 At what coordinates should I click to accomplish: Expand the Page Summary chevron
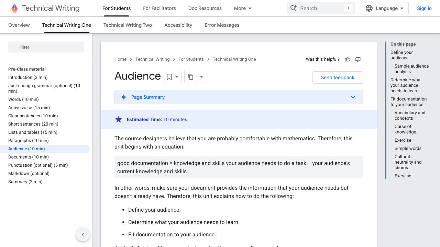(x=353, y=97)
